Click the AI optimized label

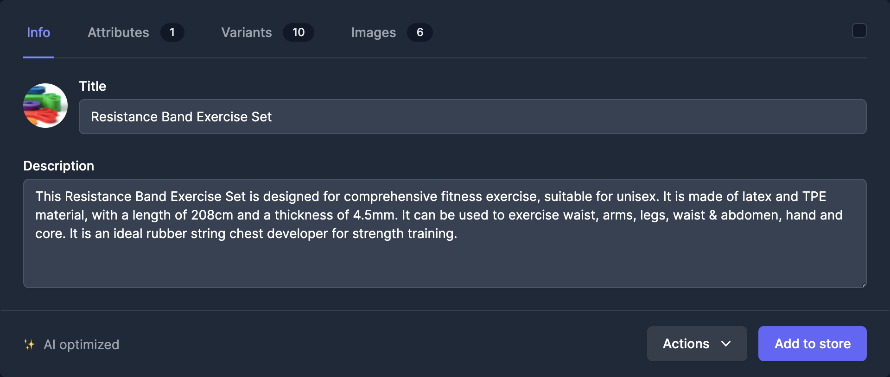pos(82,344)
